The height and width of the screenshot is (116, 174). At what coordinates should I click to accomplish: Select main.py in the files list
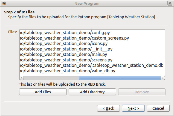pos(92,55)
